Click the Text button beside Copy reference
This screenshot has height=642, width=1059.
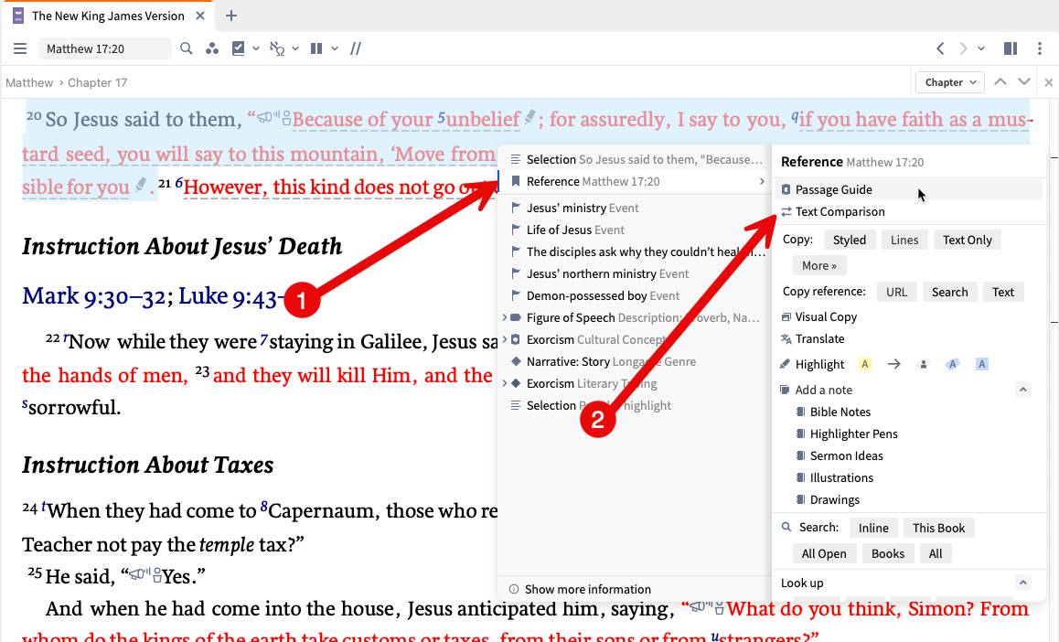pos(1003,292)
